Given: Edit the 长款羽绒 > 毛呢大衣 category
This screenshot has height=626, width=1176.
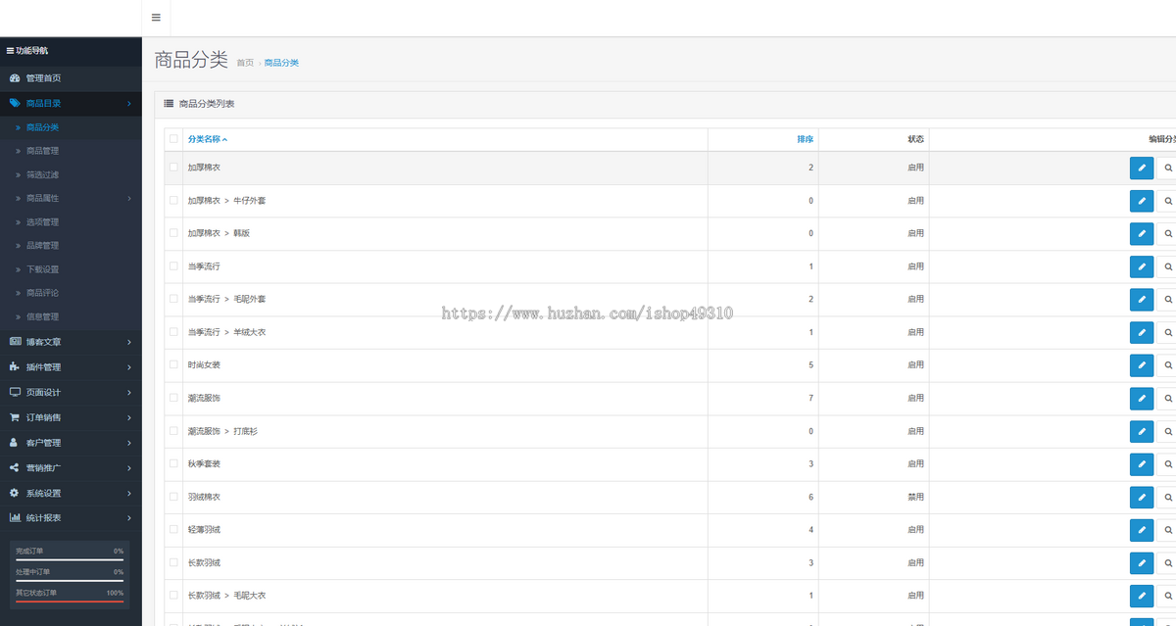Looking at the screenshot, I should pos(1141,596).
